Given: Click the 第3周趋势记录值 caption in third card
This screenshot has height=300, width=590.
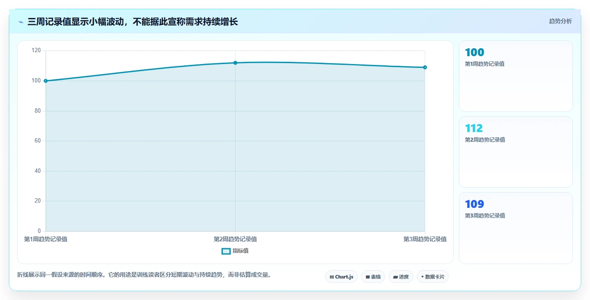Looking at the screenshot, I should point(485,215).
